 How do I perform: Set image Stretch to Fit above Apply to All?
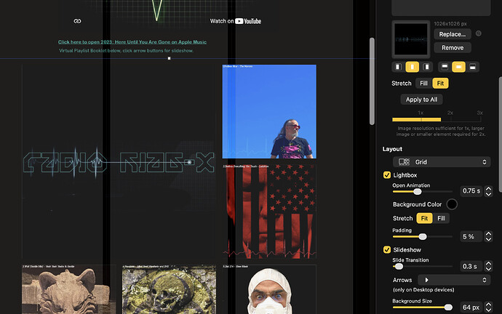coord(441,83)
